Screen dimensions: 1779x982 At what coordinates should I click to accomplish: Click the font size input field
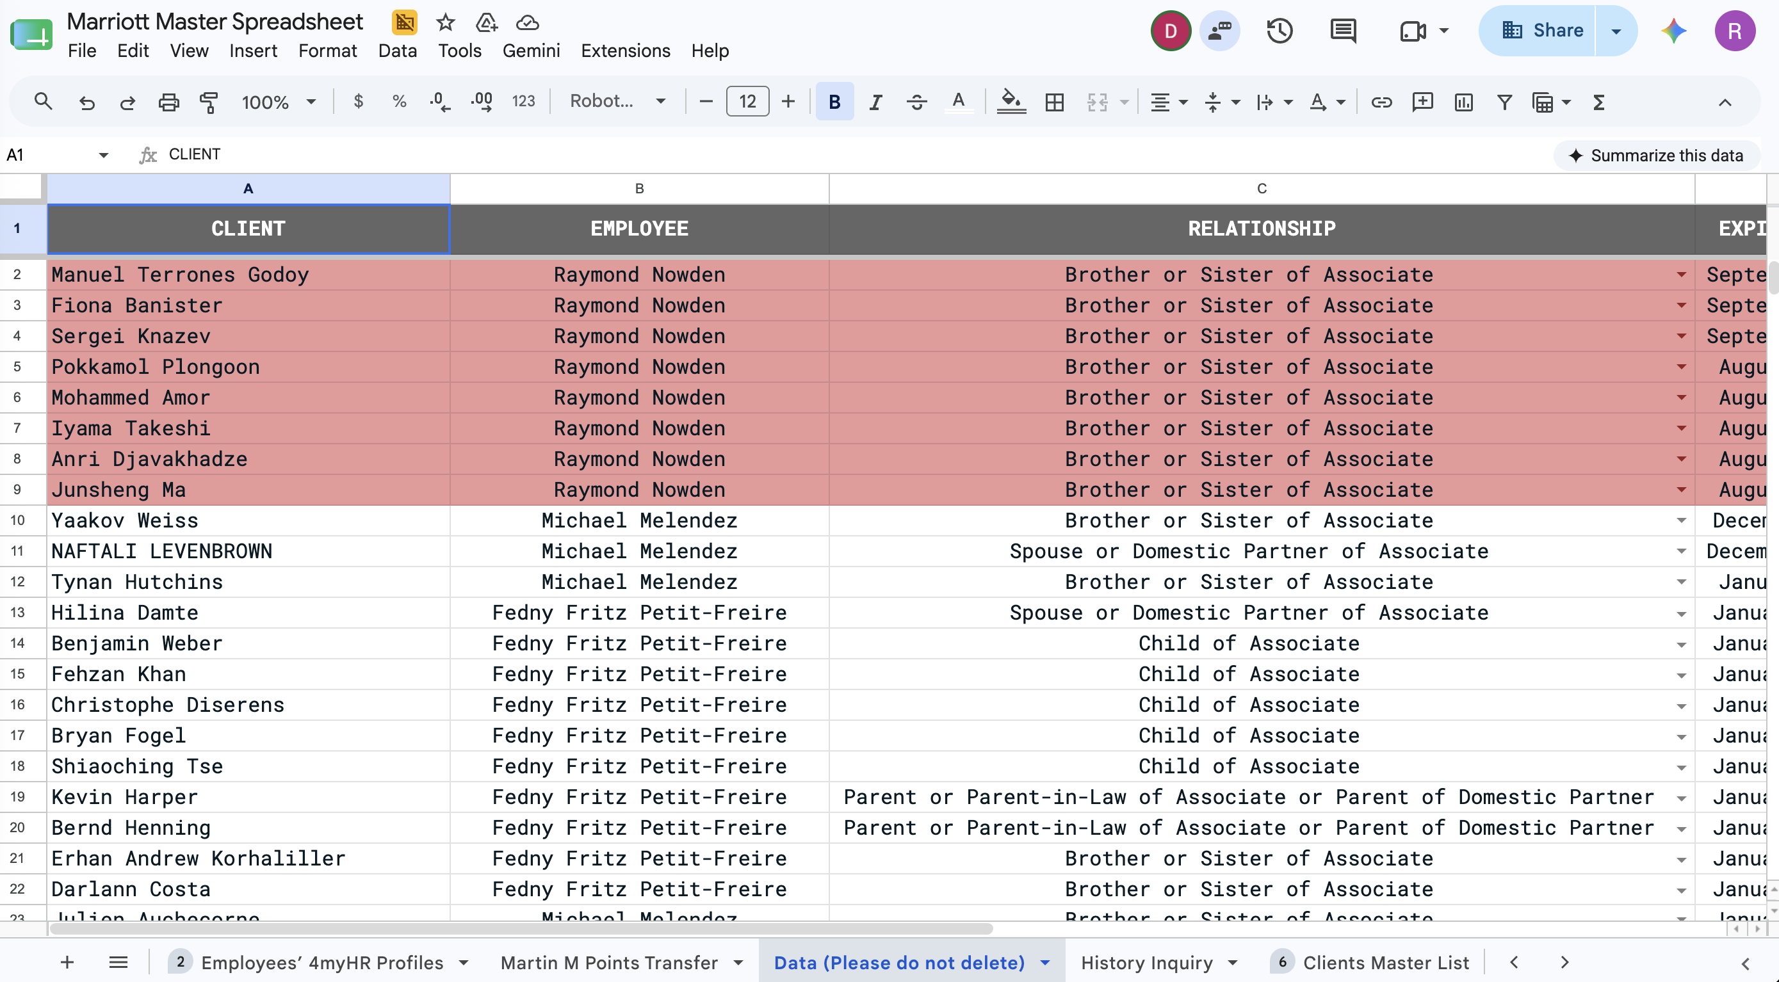pos(747,102)
